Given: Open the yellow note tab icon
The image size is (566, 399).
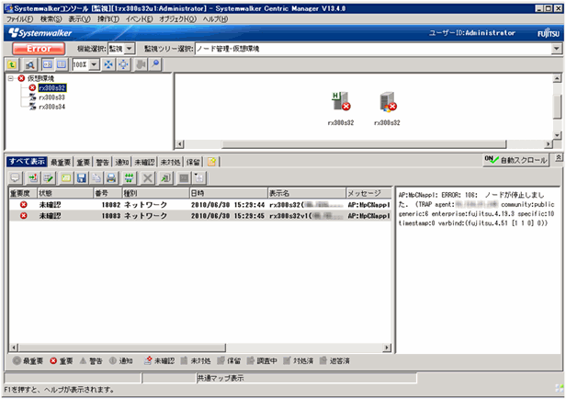Looking at the screenshot, I should coord(212,162).
